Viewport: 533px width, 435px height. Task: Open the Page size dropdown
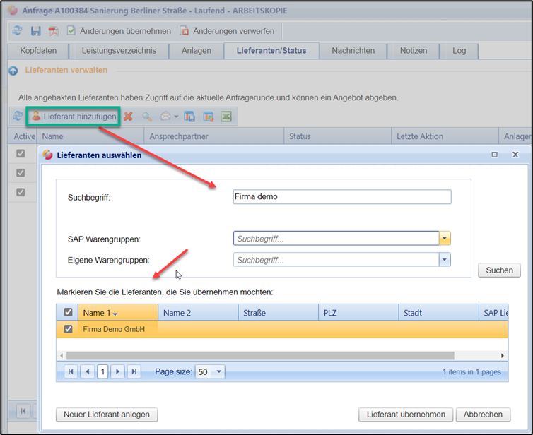pos(218,371)
